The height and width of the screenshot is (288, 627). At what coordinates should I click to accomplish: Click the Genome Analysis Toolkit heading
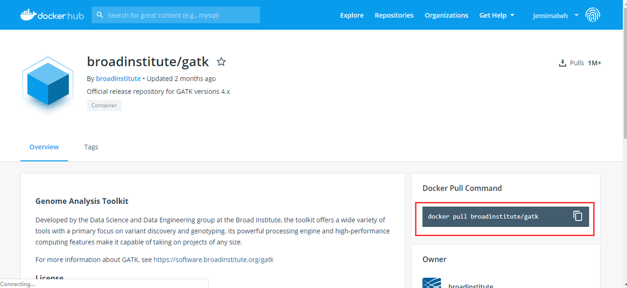tap(82, 201)
